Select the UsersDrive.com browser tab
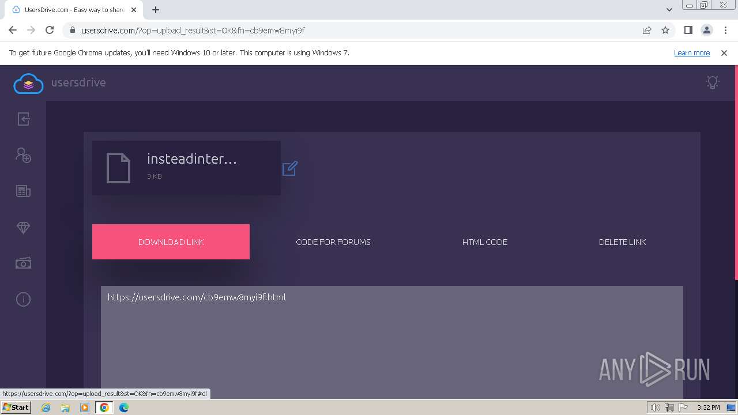This screenshot has width=738, height=415. (74, 10)
